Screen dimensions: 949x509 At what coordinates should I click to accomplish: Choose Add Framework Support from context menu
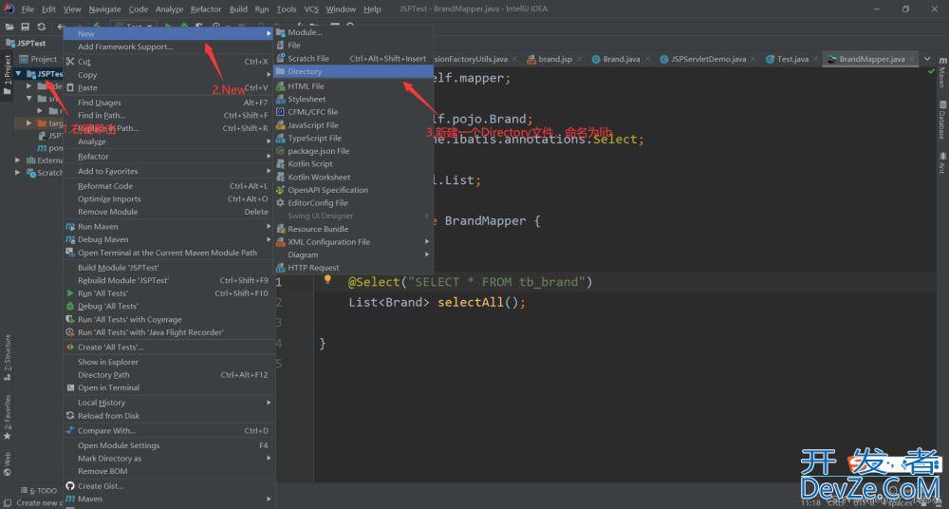tap(169, 47)
